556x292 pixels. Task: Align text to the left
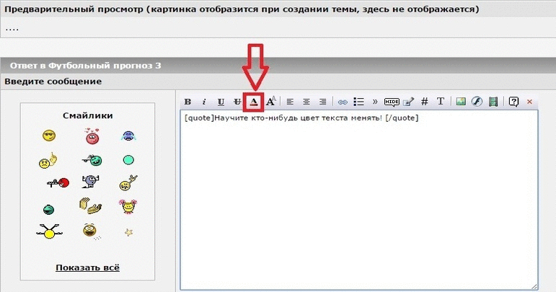(291, 102)
